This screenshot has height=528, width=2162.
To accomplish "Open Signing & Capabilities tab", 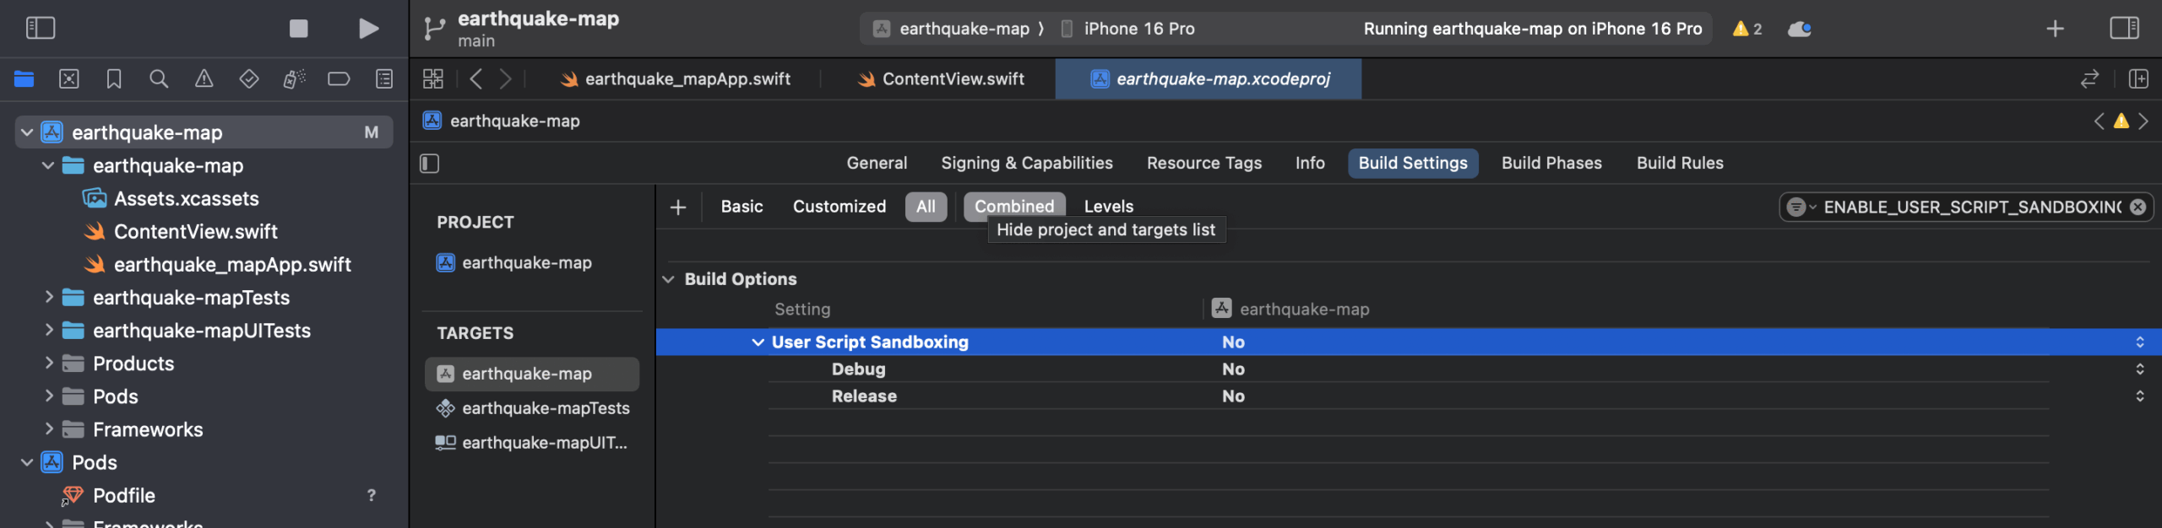I will 1027,163.
